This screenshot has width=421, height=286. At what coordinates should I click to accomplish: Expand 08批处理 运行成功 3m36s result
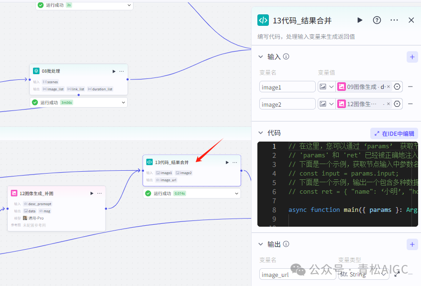pyautogui.click(x=123, y=102)
